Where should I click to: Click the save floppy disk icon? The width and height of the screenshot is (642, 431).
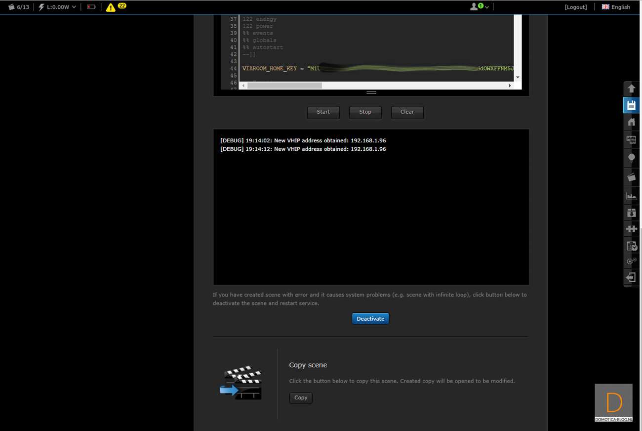tap(631, 105)
